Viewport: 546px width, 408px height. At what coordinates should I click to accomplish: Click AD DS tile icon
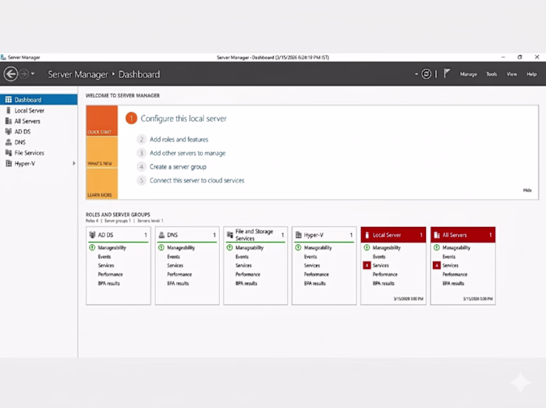pos(92,235)
